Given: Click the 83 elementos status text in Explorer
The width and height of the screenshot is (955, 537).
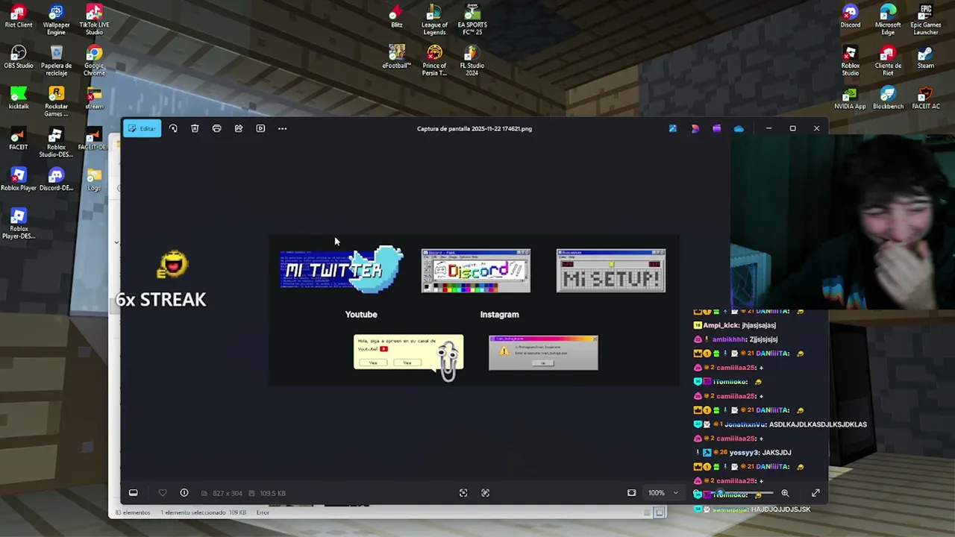Looking at the screenshot, I should (133, 512).
